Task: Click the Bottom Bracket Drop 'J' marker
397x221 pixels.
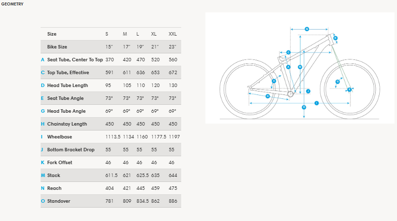Action: [307, 91]
